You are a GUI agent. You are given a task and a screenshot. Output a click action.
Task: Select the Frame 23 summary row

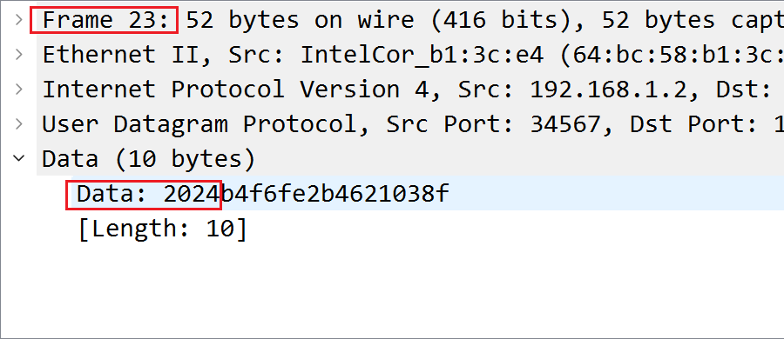click(410, 21)
